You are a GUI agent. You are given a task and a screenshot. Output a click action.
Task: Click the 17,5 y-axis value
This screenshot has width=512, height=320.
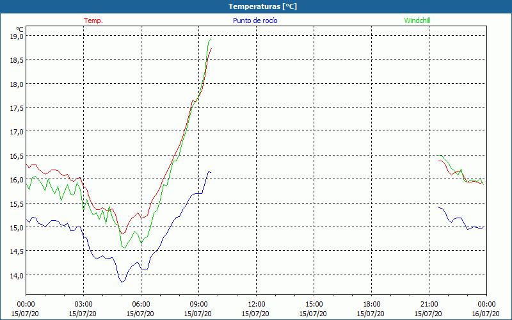[x=17, y=108]
